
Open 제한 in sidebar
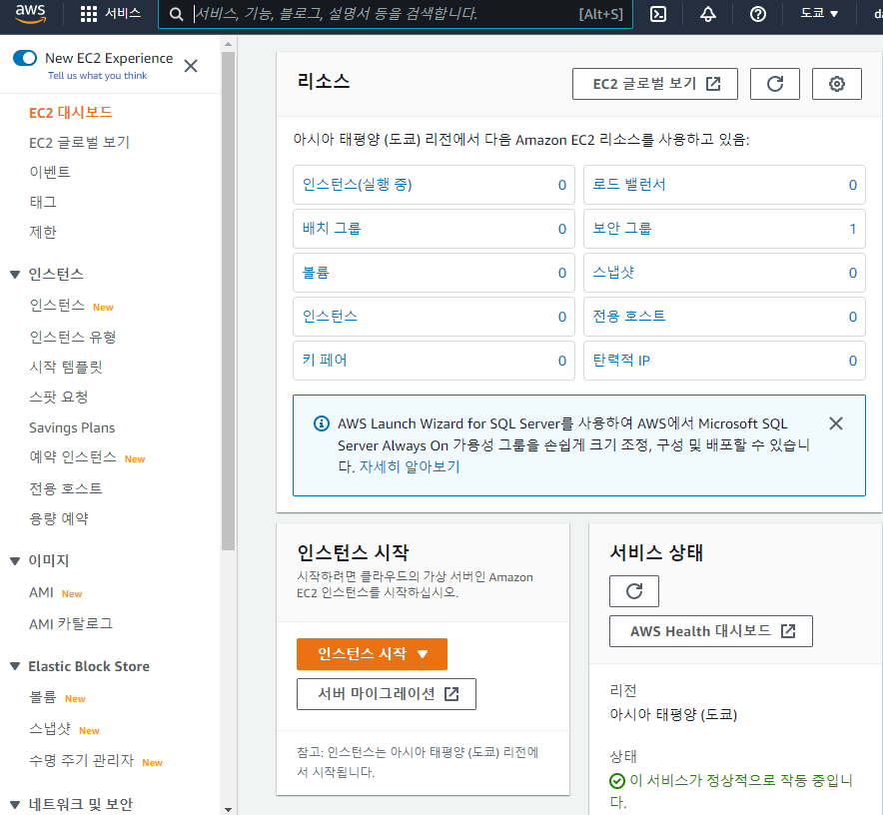[x=43, y=232]
